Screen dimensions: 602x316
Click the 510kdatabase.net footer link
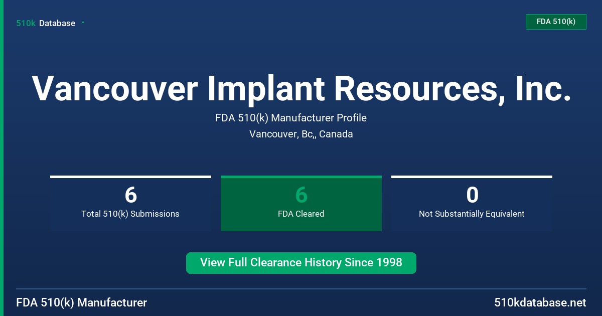(540, 302)
